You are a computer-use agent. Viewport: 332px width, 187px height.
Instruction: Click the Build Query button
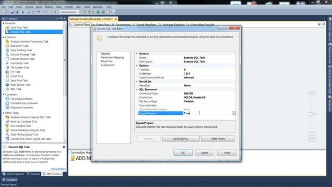(181, 139)
